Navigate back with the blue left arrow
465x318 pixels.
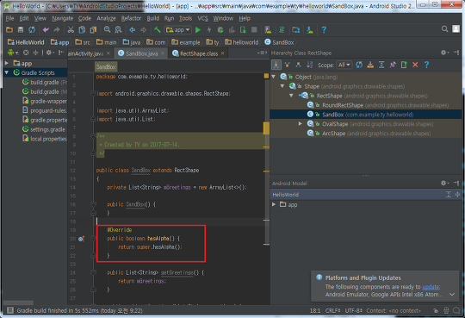133,29
